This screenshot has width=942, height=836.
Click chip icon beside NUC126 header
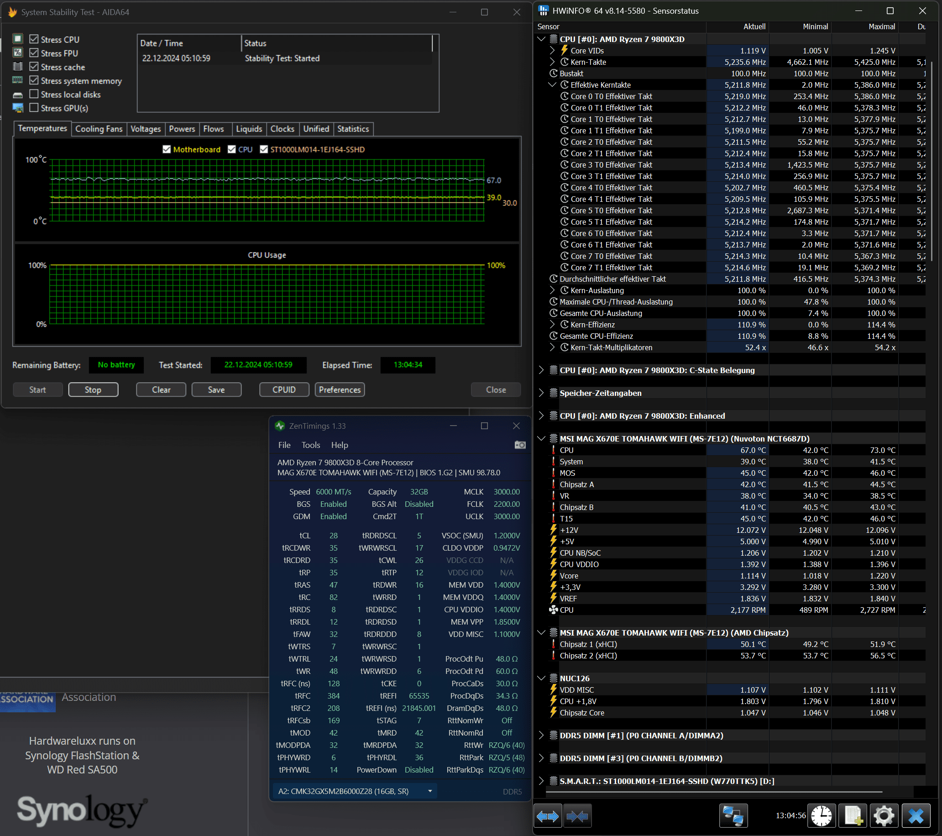[x=554, y=678]
